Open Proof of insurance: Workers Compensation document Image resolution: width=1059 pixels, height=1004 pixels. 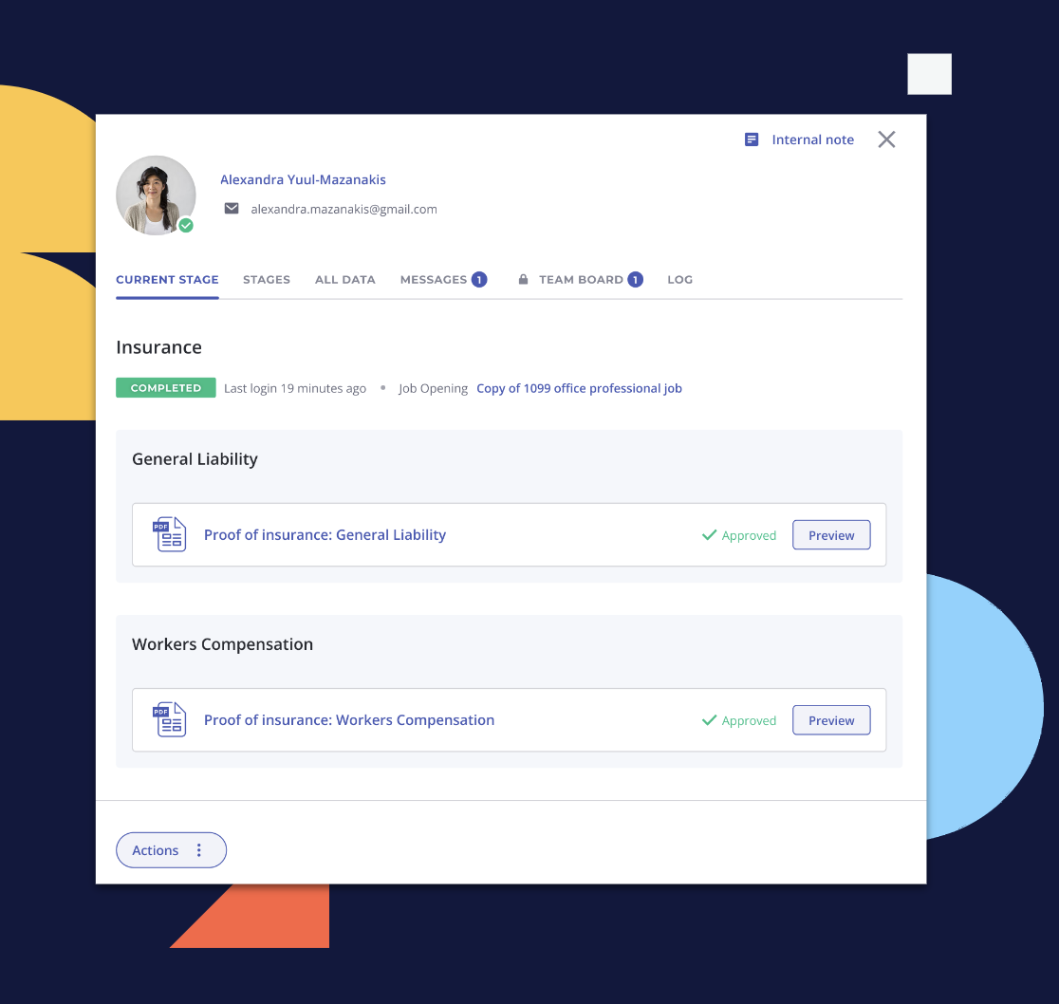[x=349, y=719]
